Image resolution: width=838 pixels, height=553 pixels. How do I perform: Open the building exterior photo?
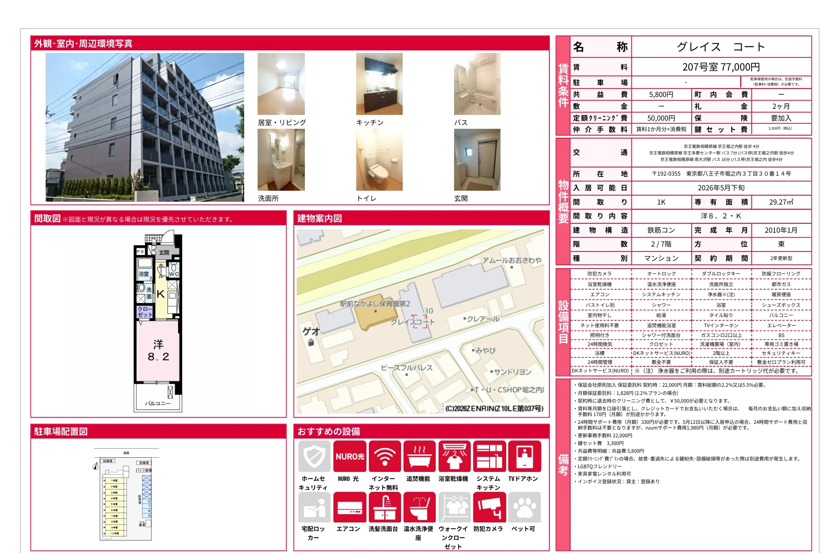(145, 127)
